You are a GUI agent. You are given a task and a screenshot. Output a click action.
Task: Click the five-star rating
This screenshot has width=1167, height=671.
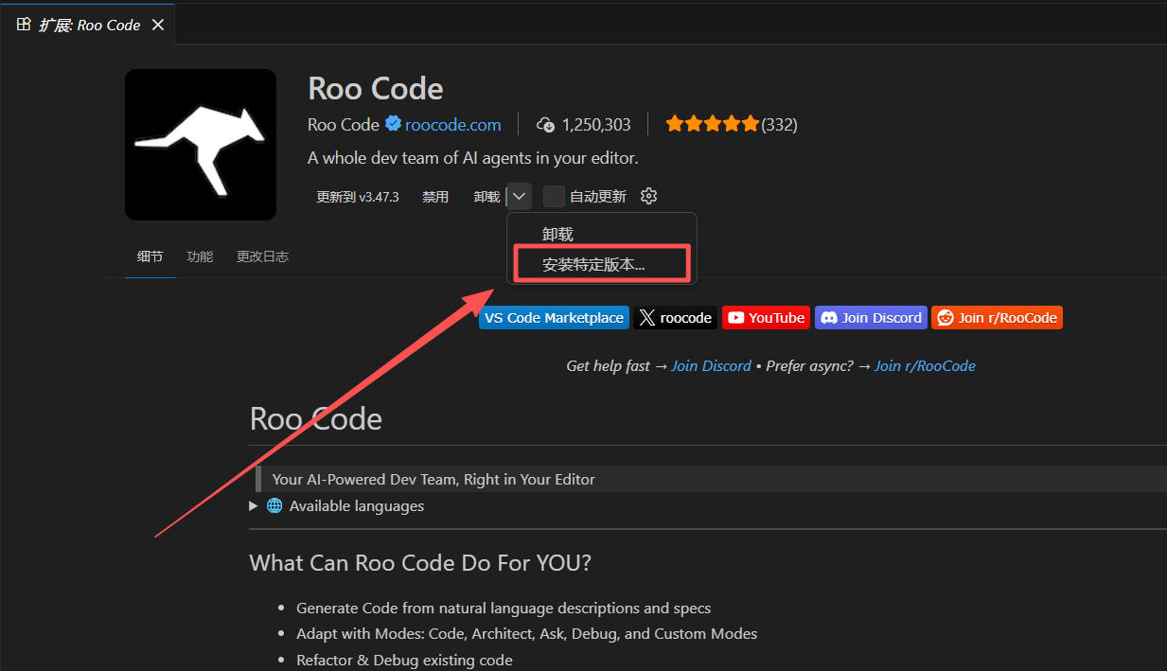point(712,124)
